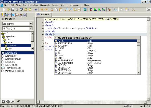151x108 pixels.
Task: Select BGCOLOR attribute in autocomplete list
Action: click(x=62, y=46)
